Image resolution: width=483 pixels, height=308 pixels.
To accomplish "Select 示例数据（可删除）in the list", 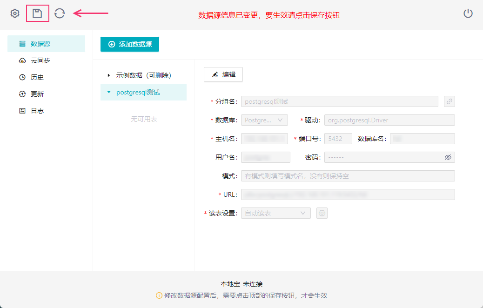I will (x=143, y=75).
